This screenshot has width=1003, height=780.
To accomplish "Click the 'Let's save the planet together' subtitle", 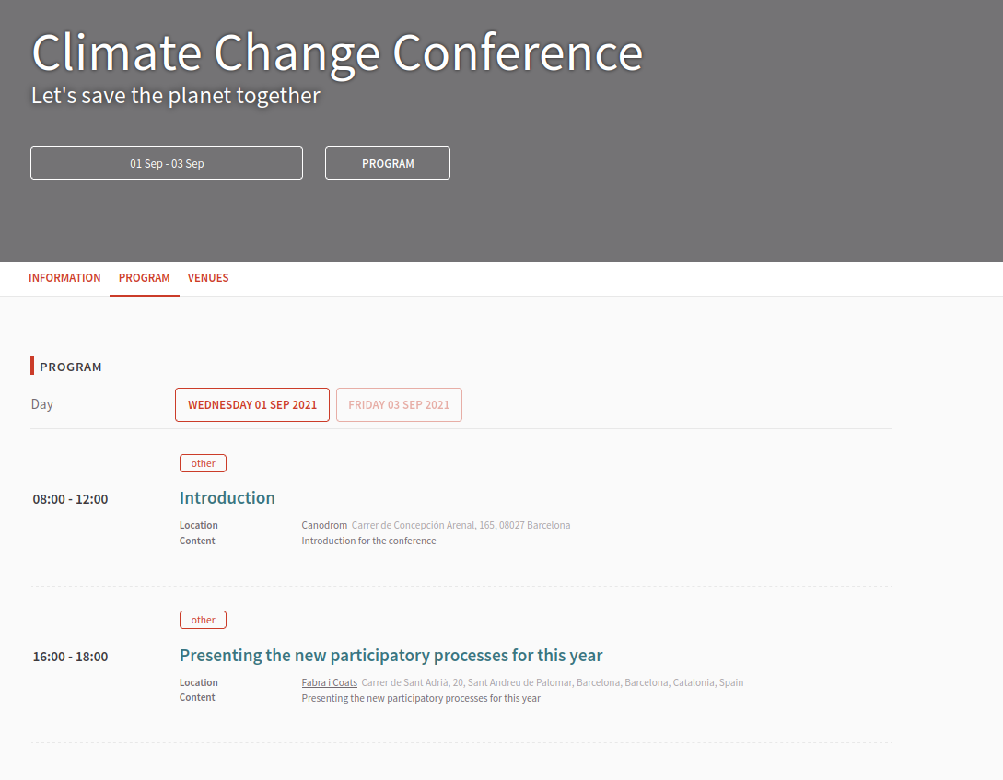I will click(176, 96).
